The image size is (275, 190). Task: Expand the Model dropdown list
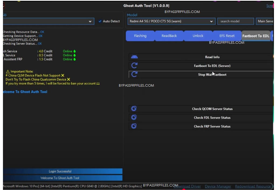pos(211,21)
